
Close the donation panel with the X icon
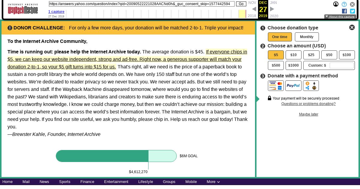click(352, 27)
